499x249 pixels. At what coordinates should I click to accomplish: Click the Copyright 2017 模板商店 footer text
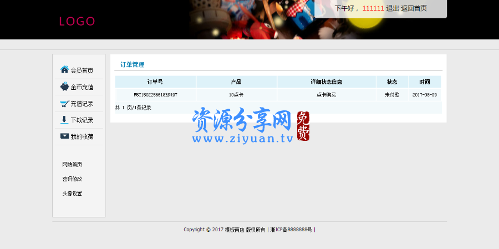[x=225, y=230]
